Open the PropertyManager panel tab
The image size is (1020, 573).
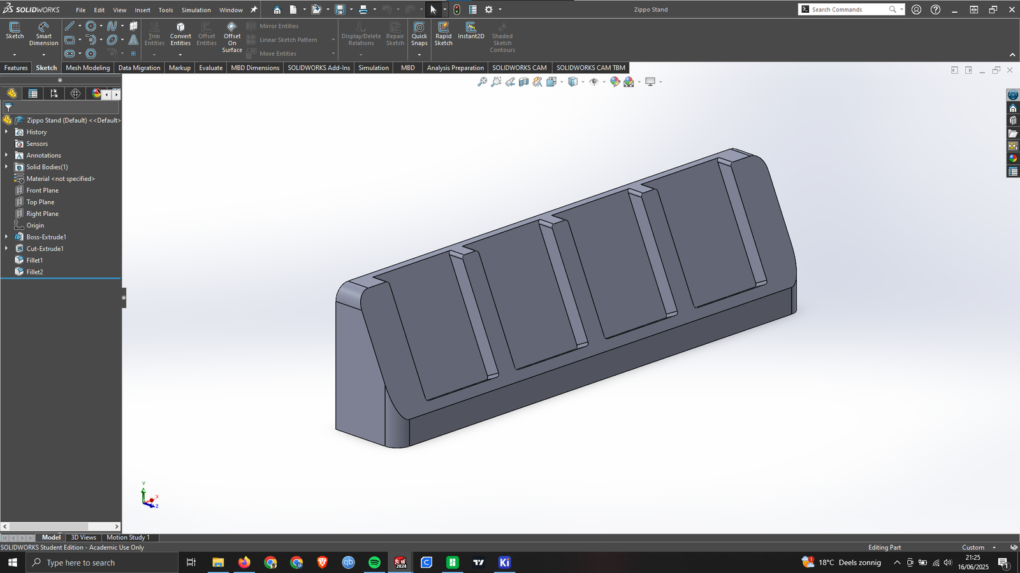point(33,94)
